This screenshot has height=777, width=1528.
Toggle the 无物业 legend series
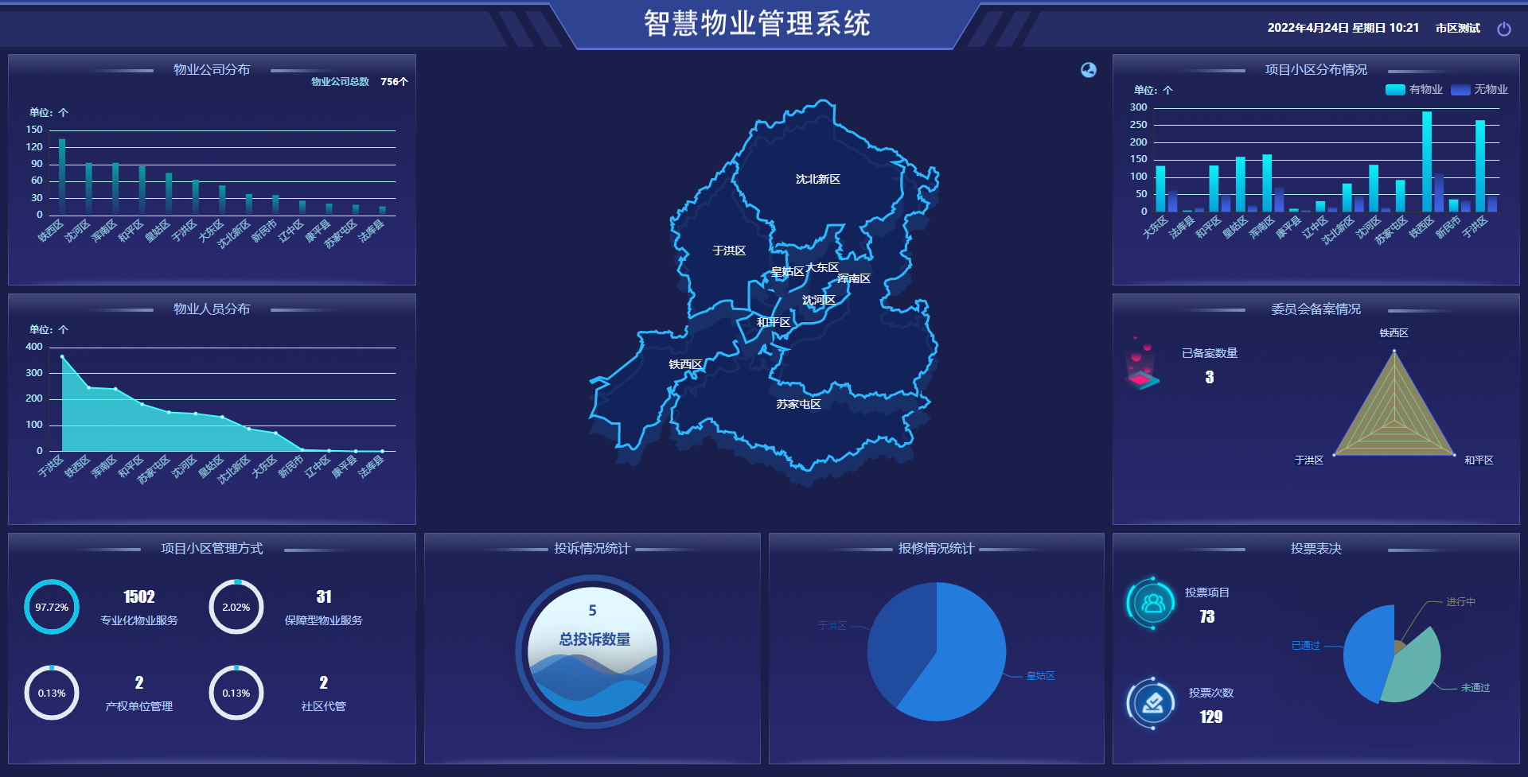(x=1479, y=90)
